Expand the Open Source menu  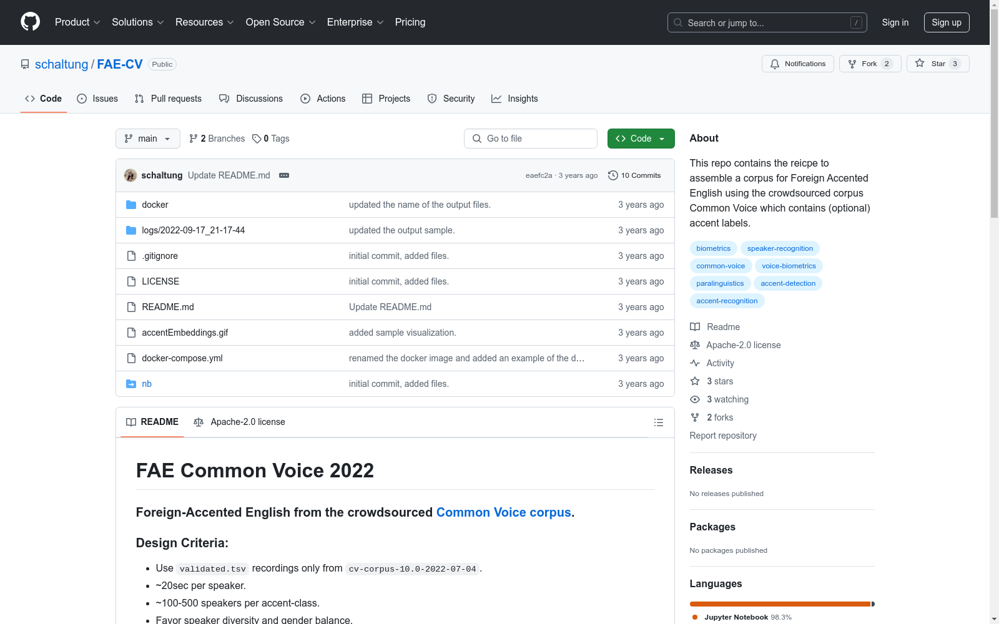[x=281, y=22]
